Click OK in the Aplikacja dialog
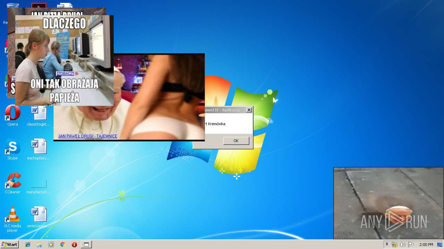This screenshot has width=444, height=249. (x=236, y=141)
